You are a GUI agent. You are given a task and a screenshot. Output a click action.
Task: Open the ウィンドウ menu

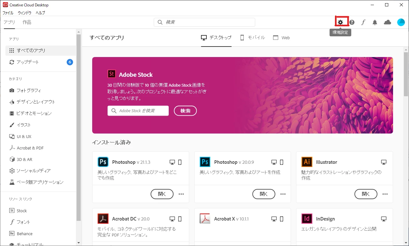pyautogui.click(x=25, y=13)
